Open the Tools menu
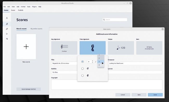This screenshot has height=102, width=169. [x=29, y=7]
